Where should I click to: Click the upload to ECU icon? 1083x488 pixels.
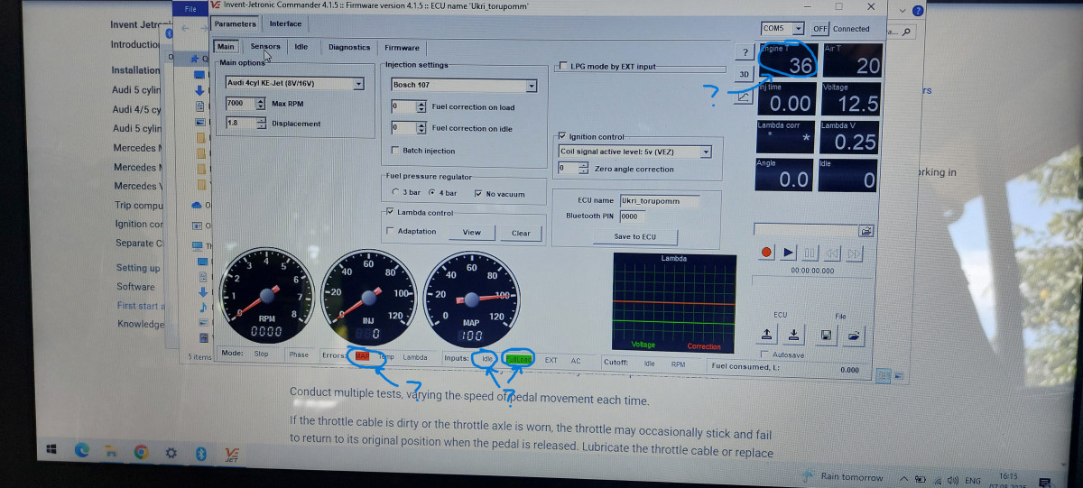pos(765,336)
